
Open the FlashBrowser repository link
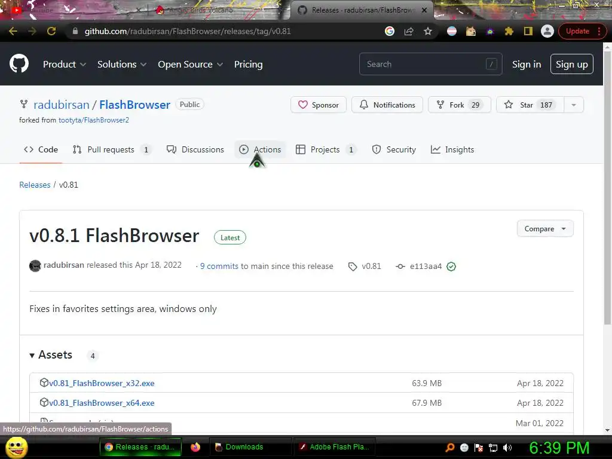(134, 105)
